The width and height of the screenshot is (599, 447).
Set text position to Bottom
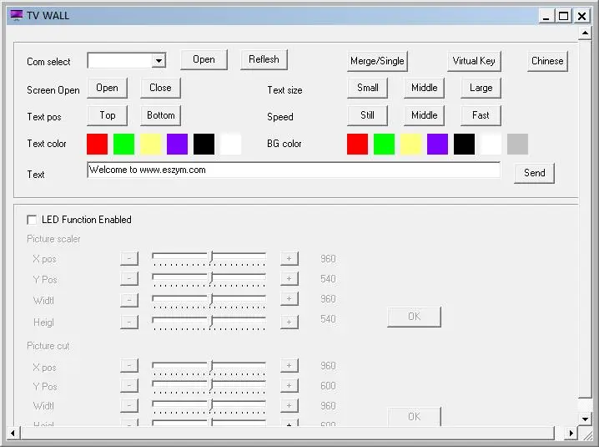(161, 115)
